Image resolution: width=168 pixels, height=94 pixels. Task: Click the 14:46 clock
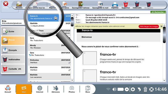point(161,89)
